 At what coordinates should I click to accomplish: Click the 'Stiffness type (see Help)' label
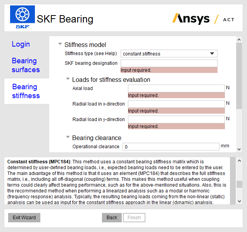click(91, 54)
